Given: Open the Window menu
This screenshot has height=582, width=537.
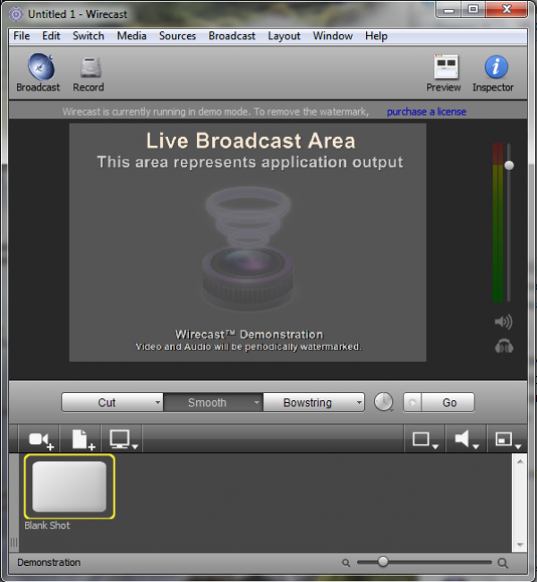Looking at the screenshot, I should pos(333,36).
